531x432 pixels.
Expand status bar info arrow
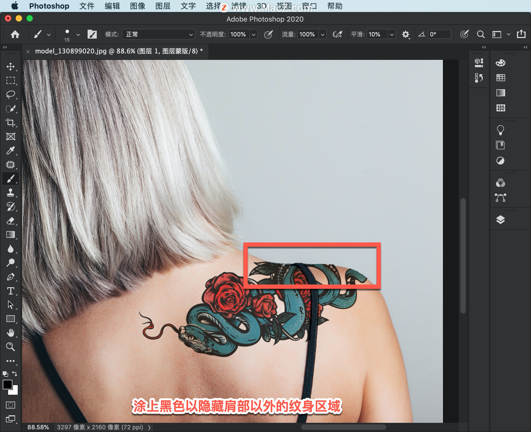(x=149, y=428)
